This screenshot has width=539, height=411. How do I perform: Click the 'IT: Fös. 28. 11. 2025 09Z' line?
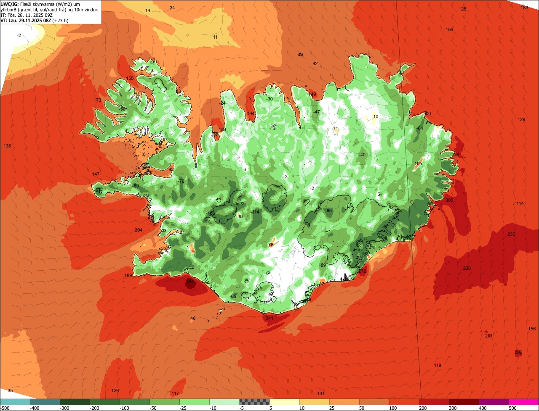pyautogui.click(x=27, y=15)
